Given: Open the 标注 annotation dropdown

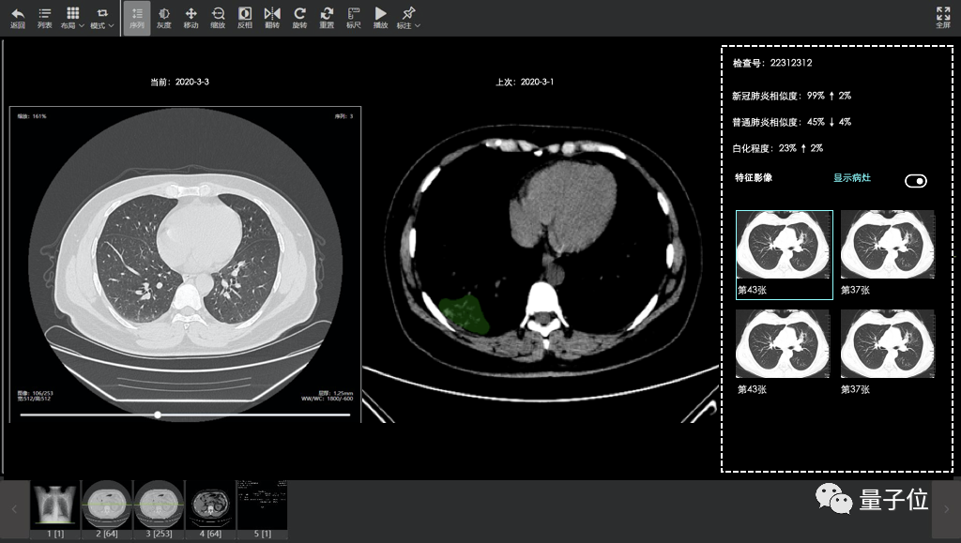Looking at the screenshot, I should tap(408, 18).
